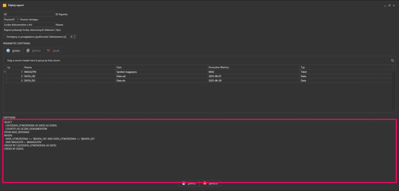This screenshot has height=191, width=399.
Task: Click the ZAPISZ save button
Action: tap(189, 183)
